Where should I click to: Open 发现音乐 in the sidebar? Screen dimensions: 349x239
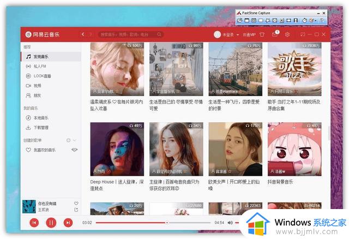[51, 57]
